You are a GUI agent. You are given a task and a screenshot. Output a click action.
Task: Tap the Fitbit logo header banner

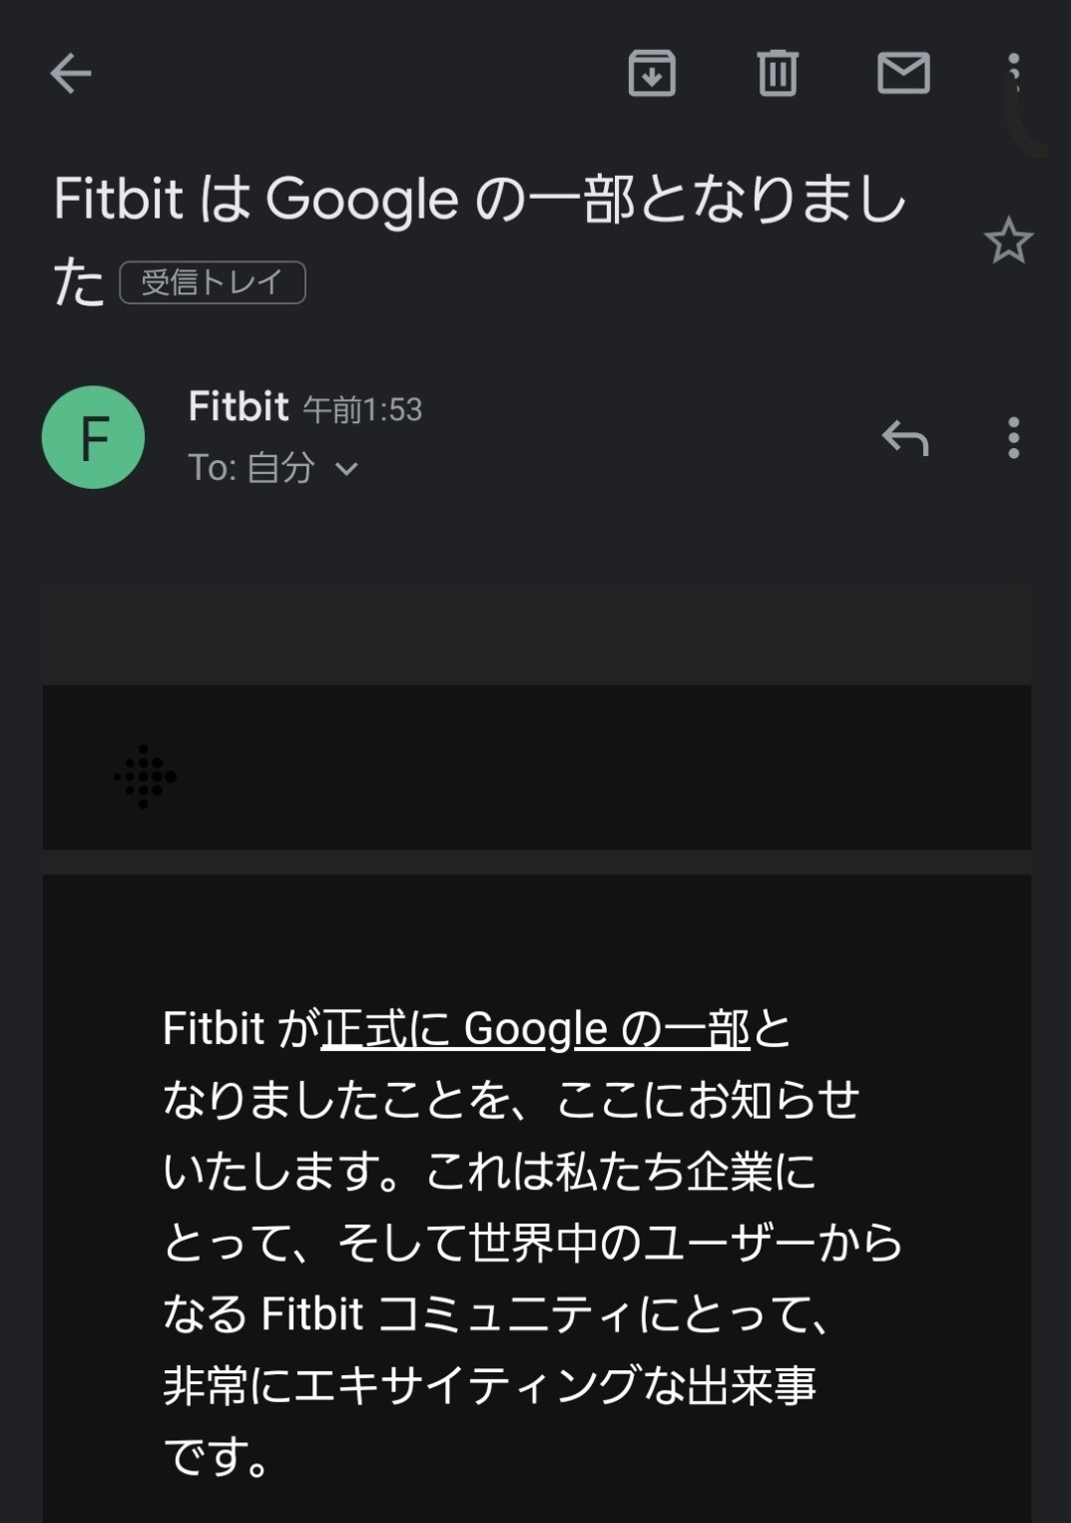click(536, 766)
